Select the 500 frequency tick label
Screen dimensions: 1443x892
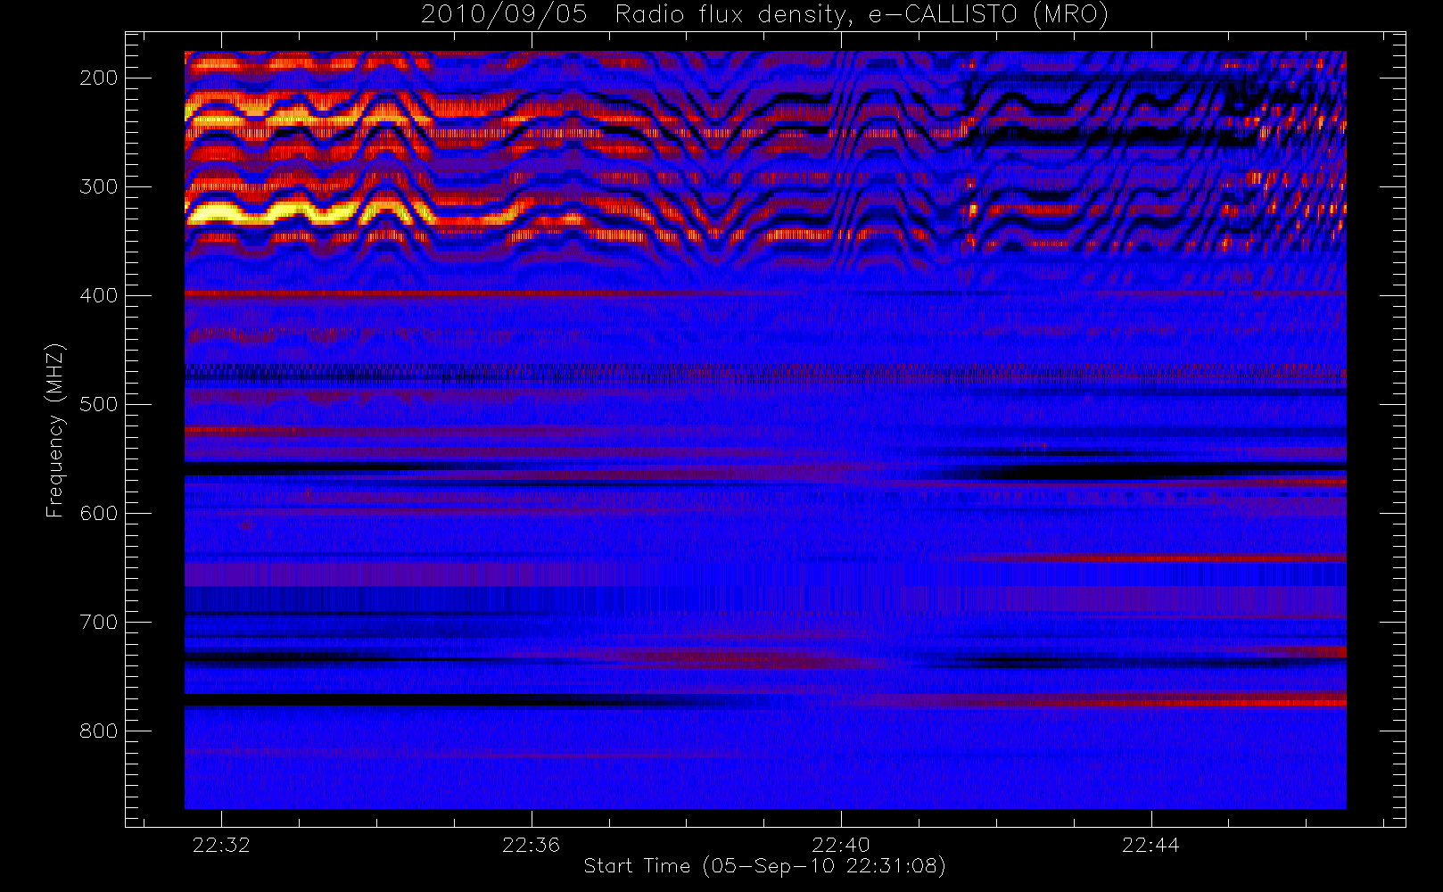coord(99,404)
